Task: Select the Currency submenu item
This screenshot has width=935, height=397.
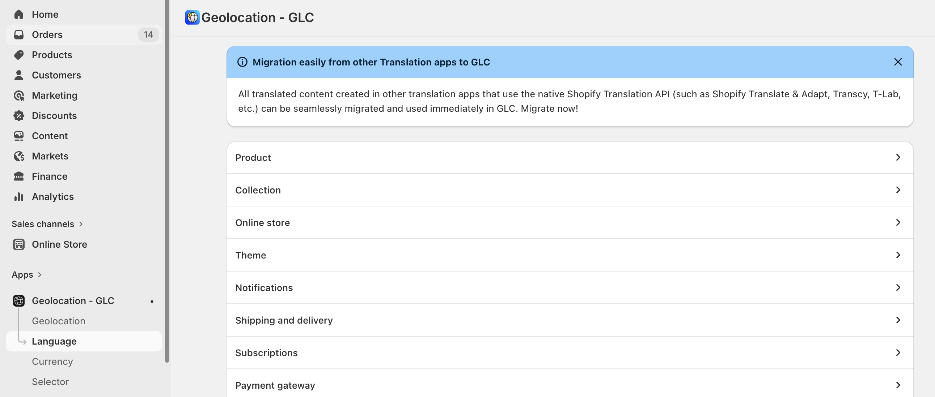Action: click(x=52, y=362)
